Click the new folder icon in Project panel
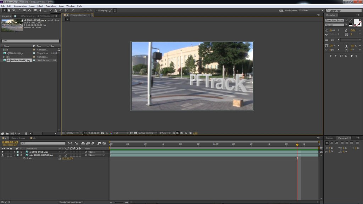 tap(7, 134)
